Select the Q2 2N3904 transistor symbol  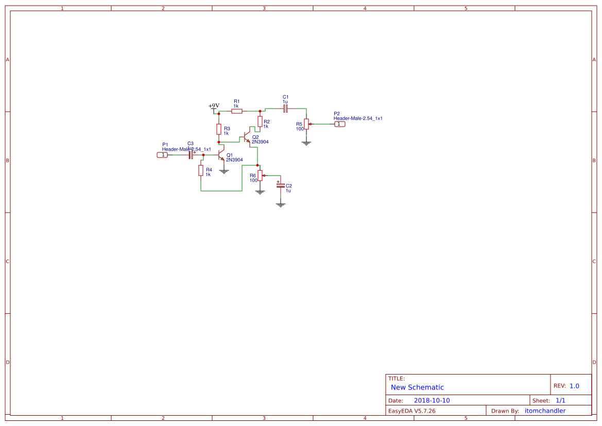pos(247,138)
